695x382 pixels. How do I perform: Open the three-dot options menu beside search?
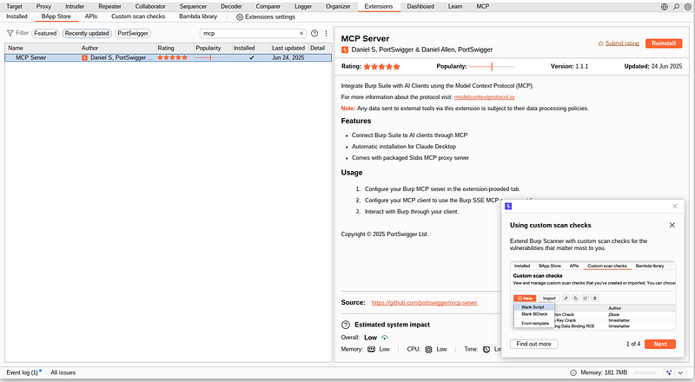pos(327,33)
